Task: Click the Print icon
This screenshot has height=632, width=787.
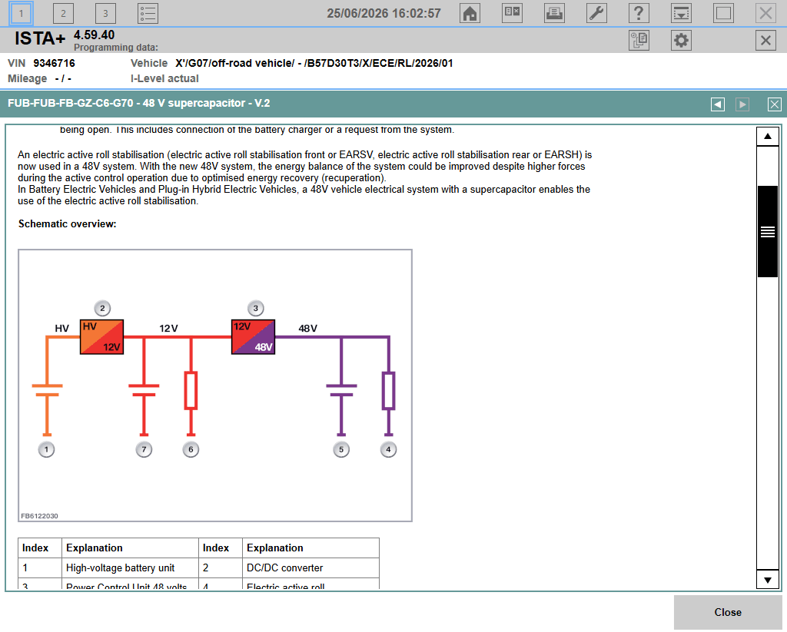Action: (x=554, y=14)
